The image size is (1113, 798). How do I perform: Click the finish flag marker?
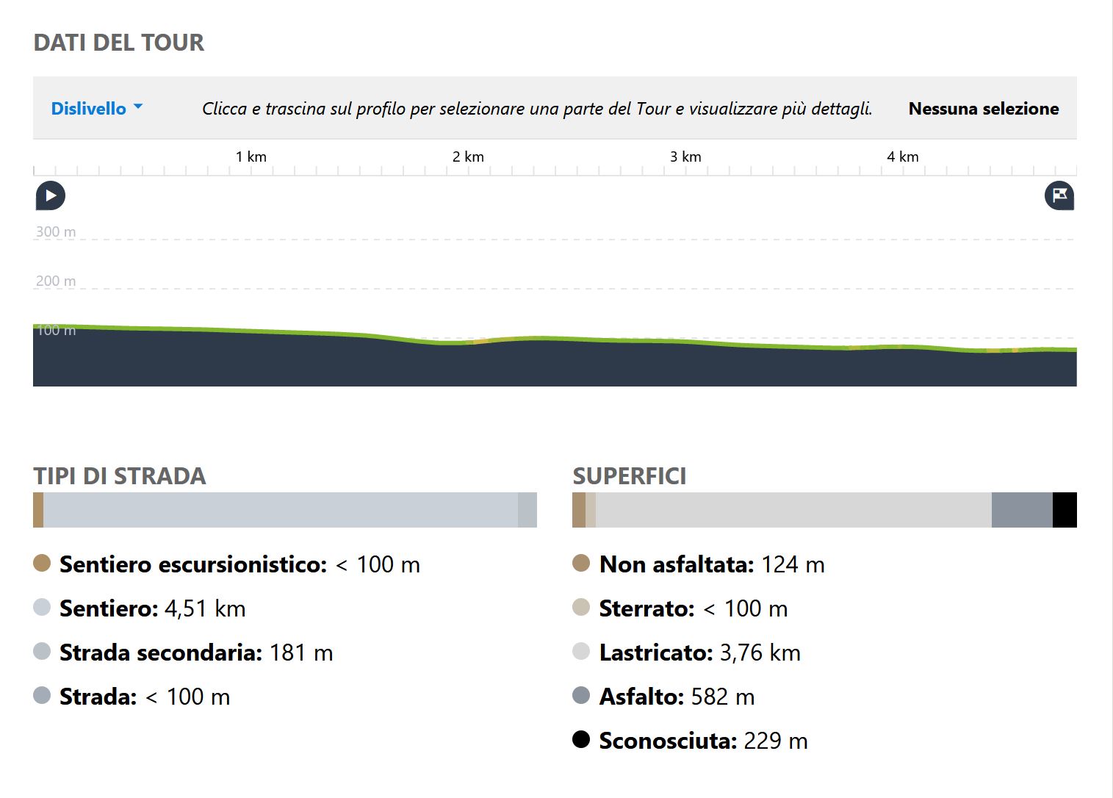[1059, 196]
